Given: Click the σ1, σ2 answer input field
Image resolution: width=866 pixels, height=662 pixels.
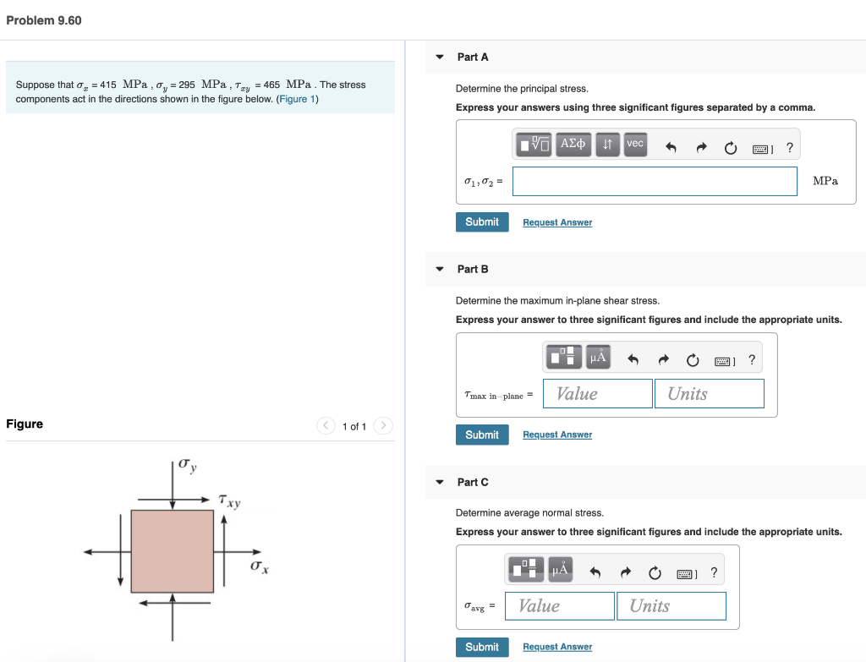Looking at the screenshot, I should 655,181.
